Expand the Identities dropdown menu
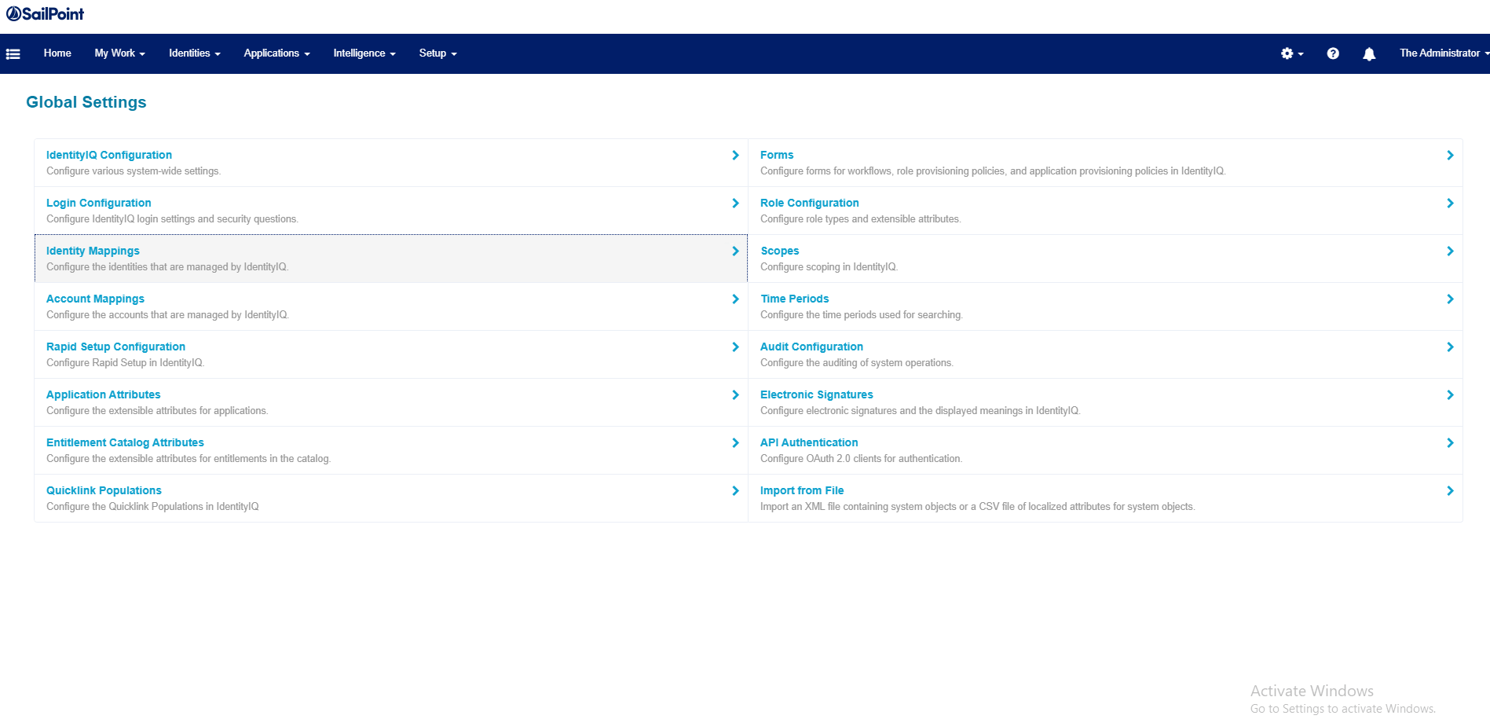Image resolution: width=1490 pixels, height=719 pixels. (x=195, y=53)
